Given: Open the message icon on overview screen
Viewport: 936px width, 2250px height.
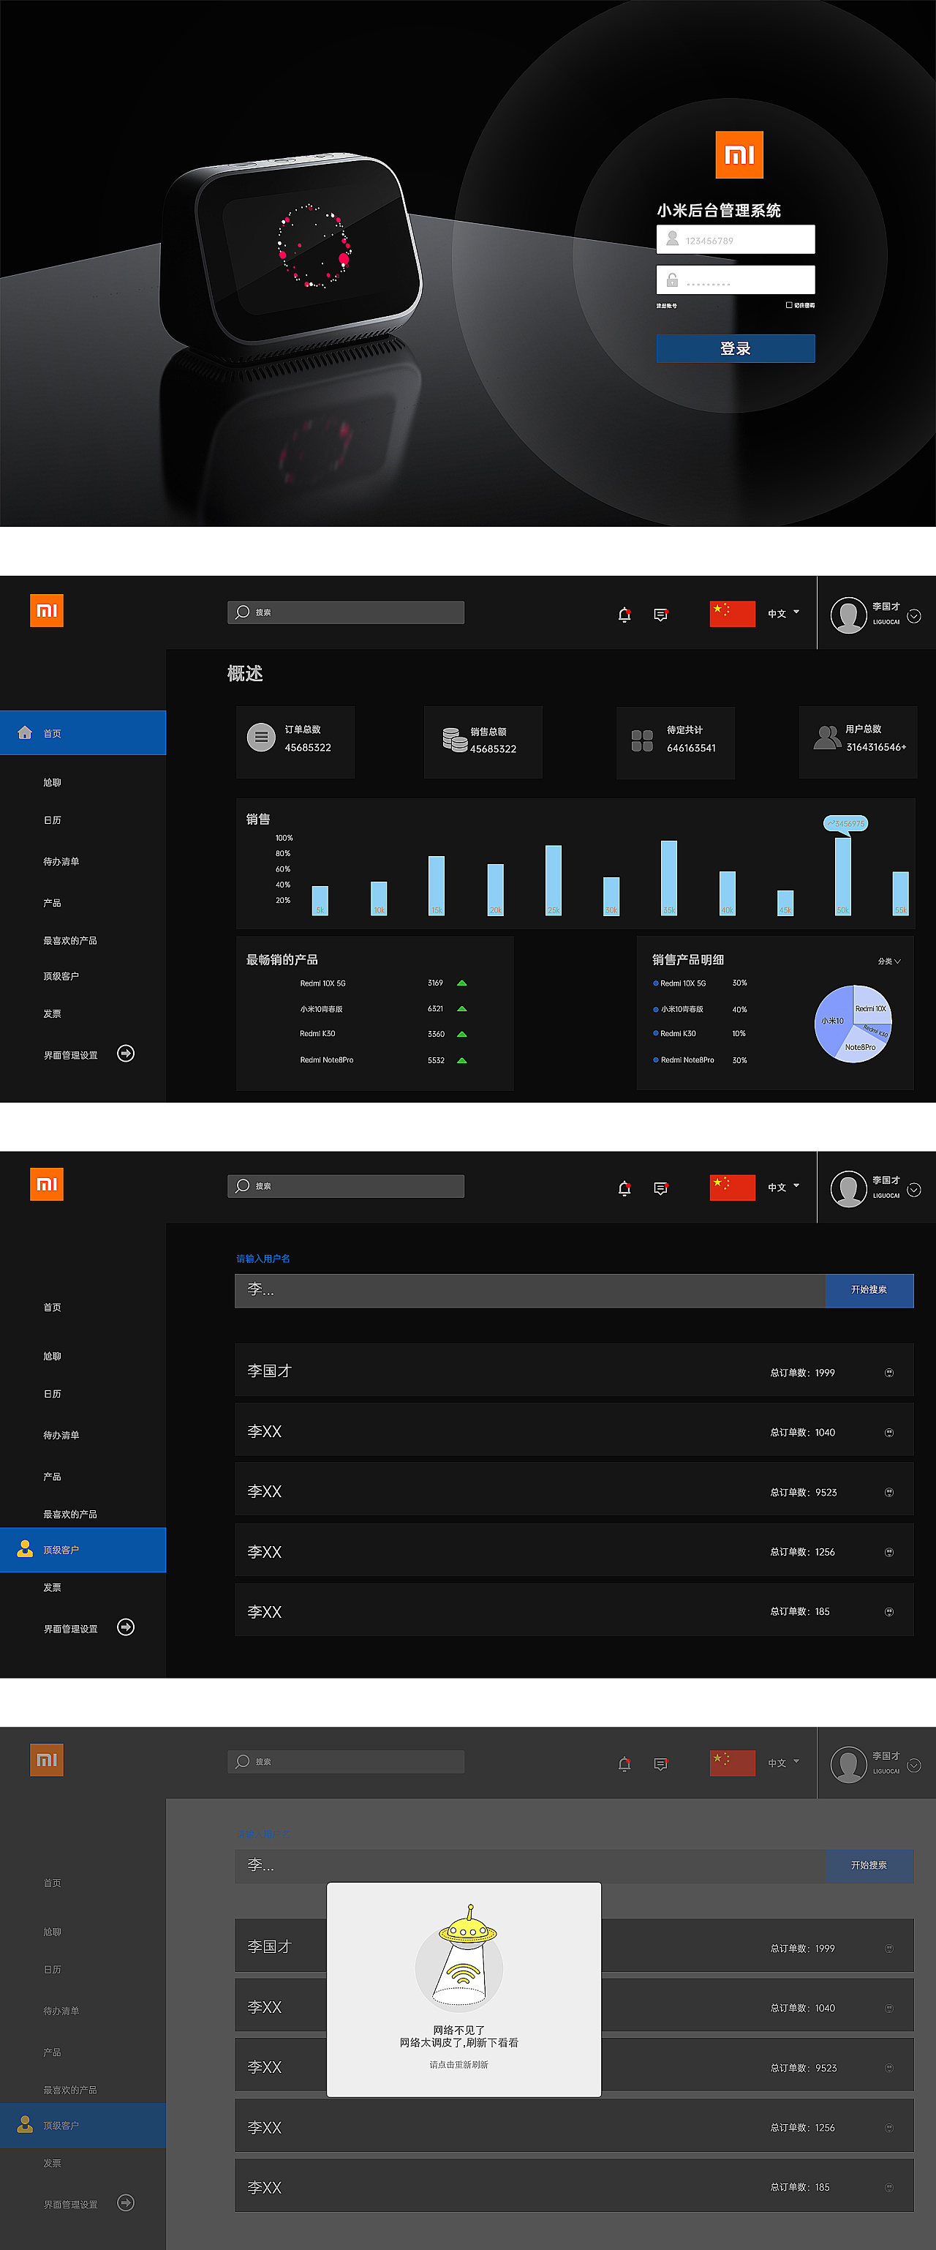Looking at the screenshot, I should click(661, 615).
